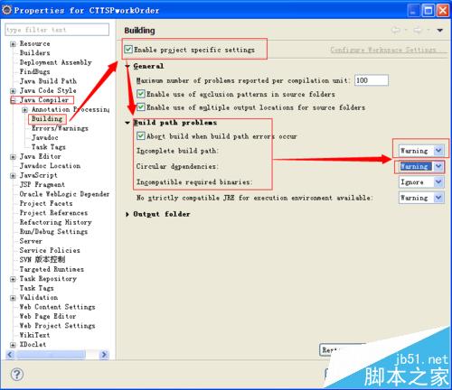The height and width of the screenshot is (390, 452).
Task: Open the view menu triangle in header
Action: 440,31
